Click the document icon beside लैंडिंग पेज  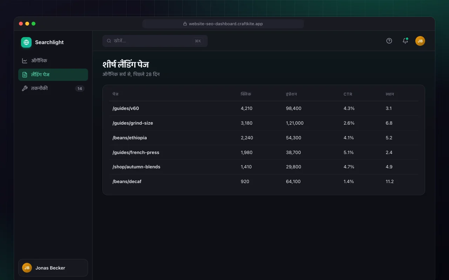[x=25, y=75]
